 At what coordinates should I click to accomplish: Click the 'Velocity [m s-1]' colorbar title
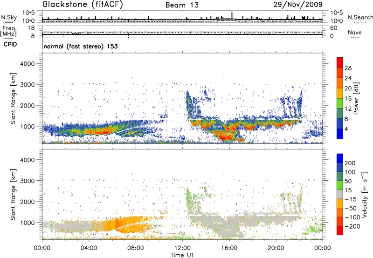pyautogui.click(x=365, y=194)
